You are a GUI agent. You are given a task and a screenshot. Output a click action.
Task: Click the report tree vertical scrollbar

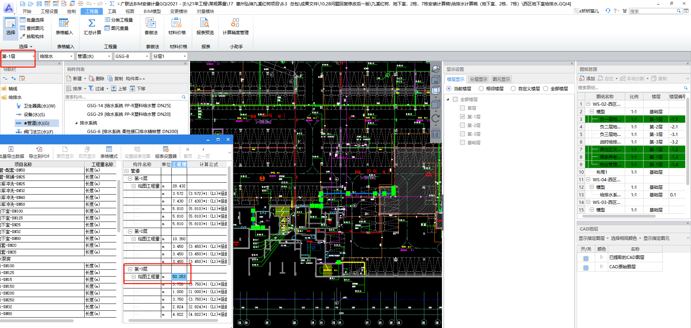[229, 216]
